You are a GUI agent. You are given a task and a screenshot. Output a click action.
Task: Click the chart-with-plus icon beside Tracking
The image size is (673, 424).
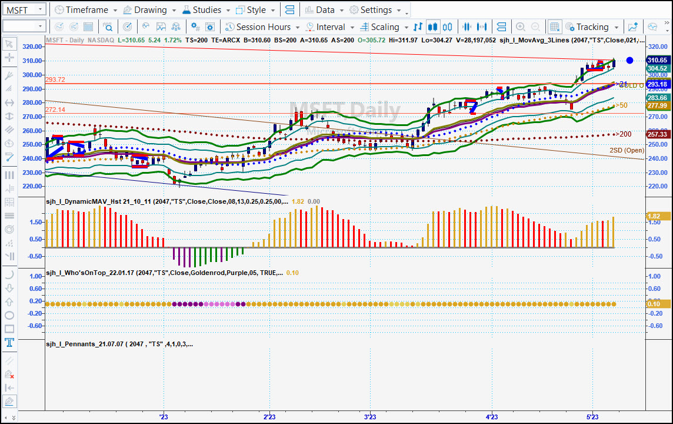point(632,27)
